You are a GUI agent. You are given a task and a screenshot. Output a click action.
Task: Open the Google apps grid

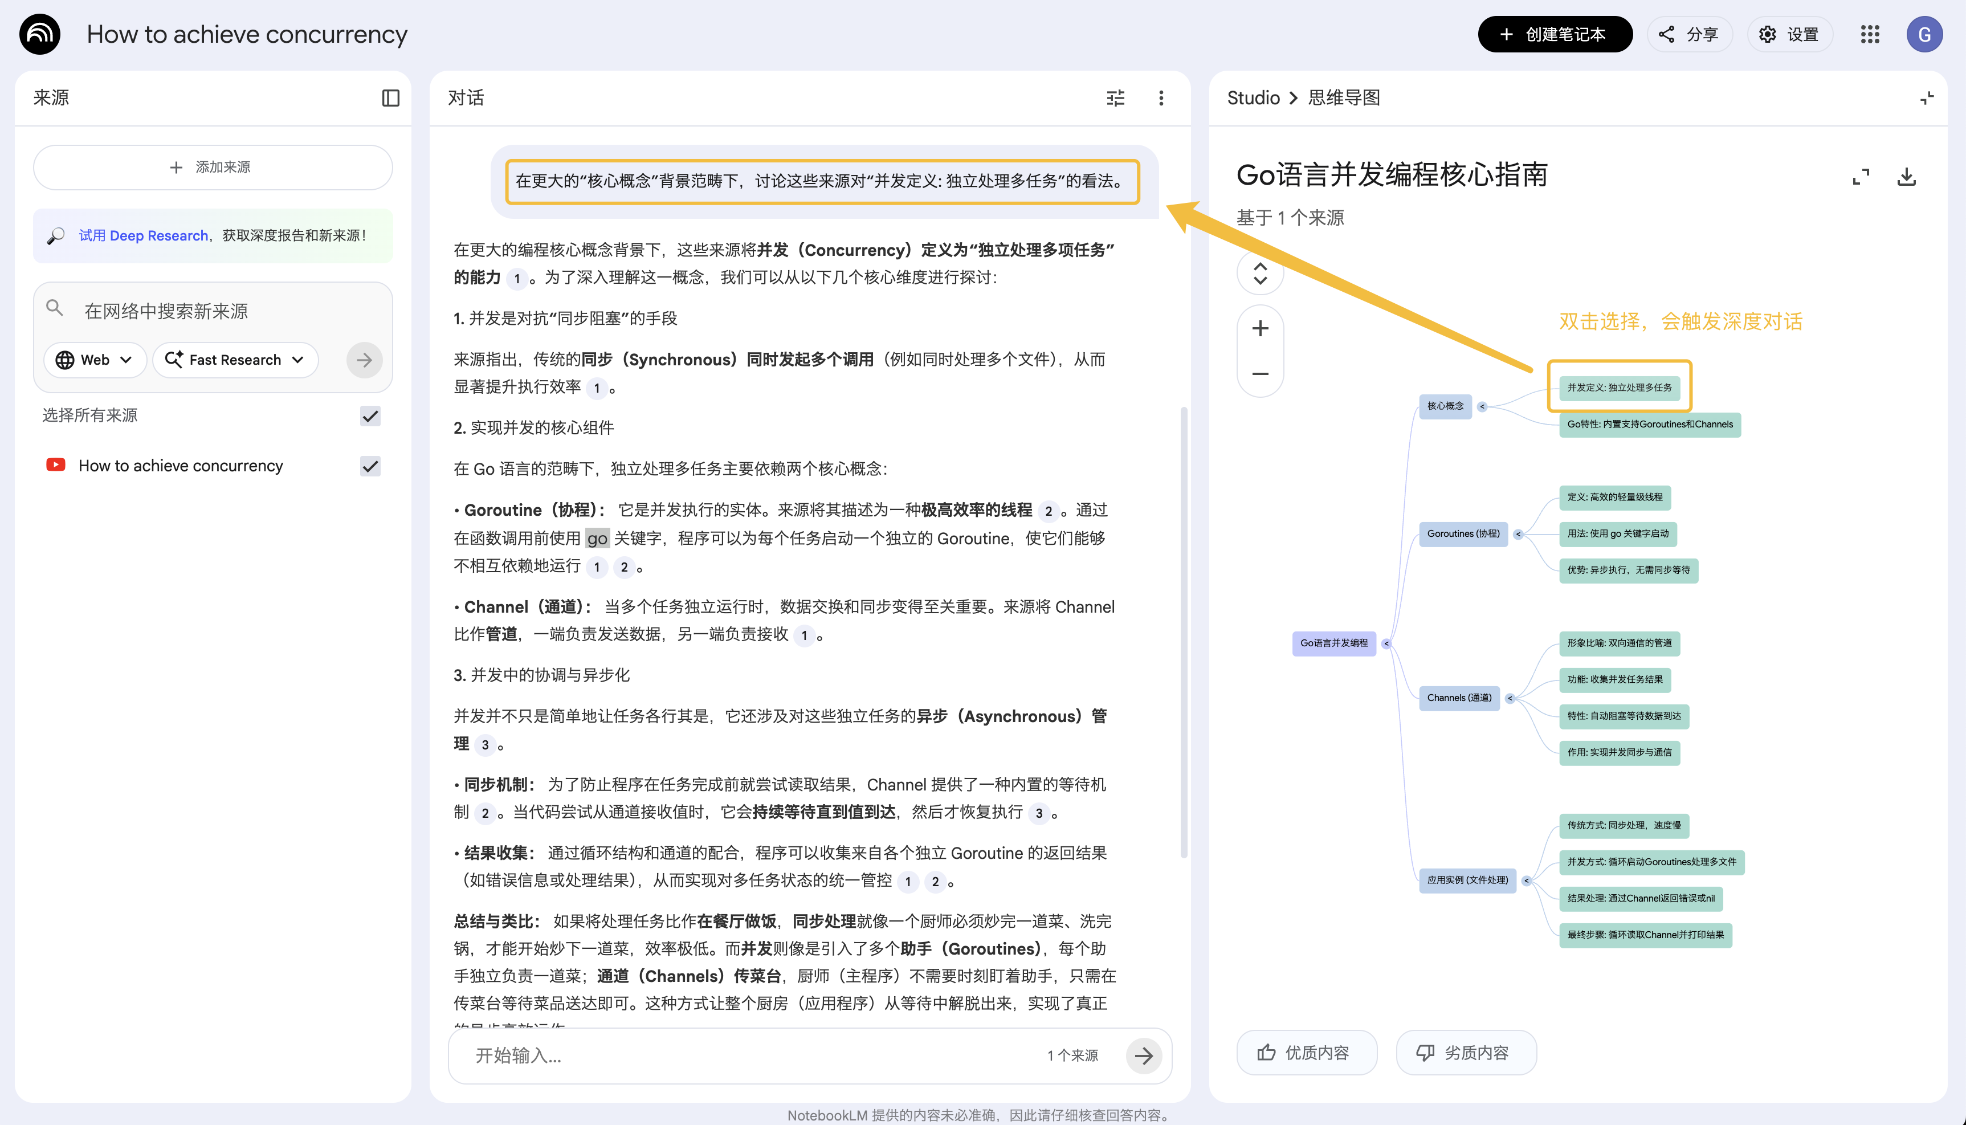tap(1870, 34)
